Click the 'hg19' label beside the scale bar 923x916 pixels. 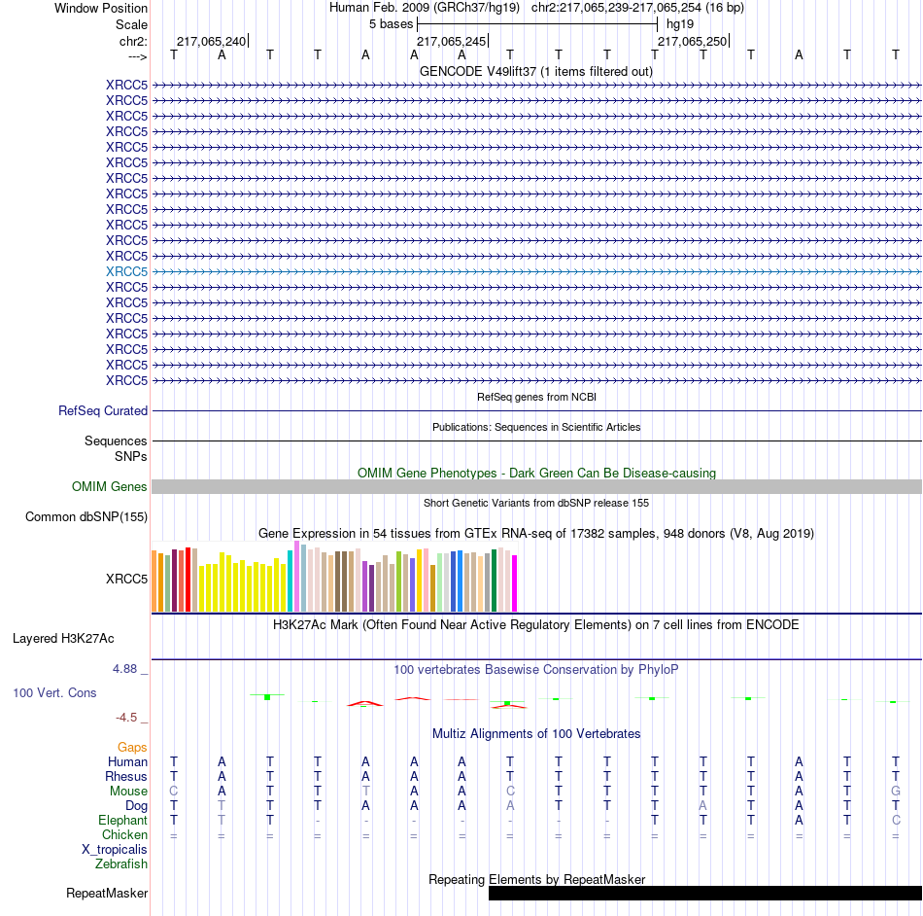pyautogui.click(x=680, y=24)
